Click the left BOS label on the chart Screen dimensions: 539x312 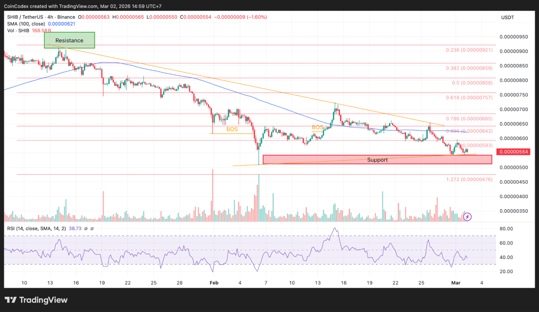coord(232,129)
